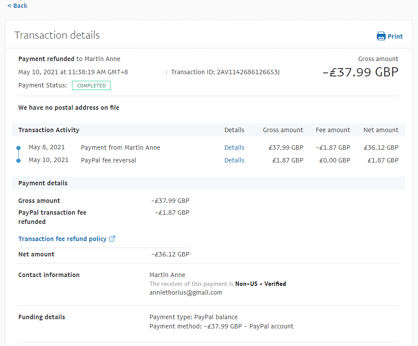Click the Net amount column header

tap(381, 130)
